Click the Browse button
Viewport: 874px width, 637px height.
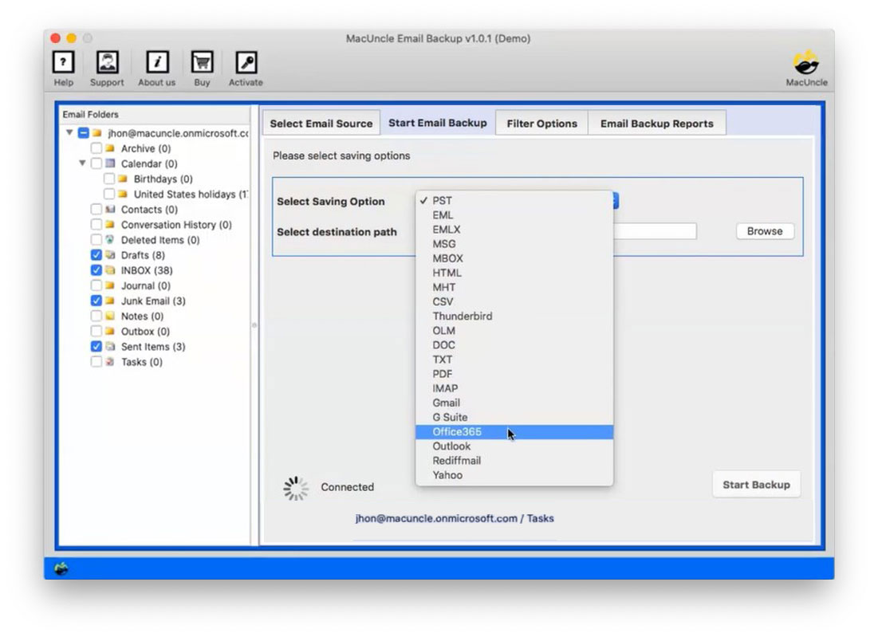764,231
